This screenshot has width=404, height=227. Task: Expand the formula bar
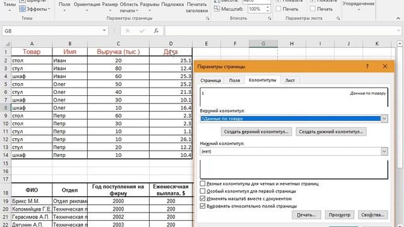coord(399,31)
